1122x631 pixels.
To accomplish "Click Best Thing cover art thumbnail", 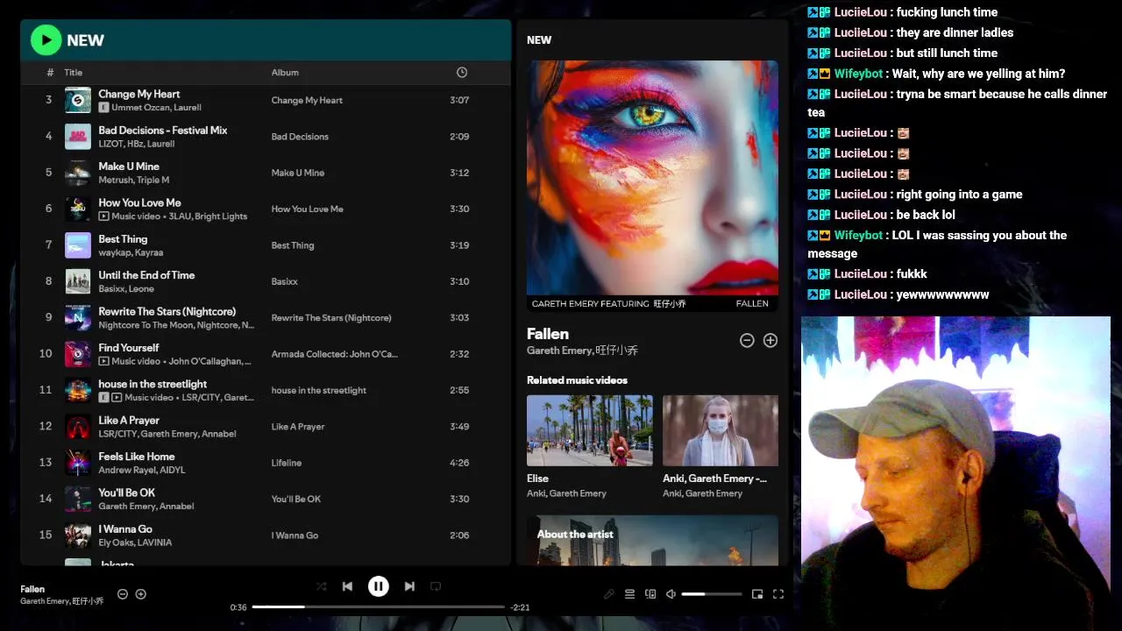I will point(78,245).
